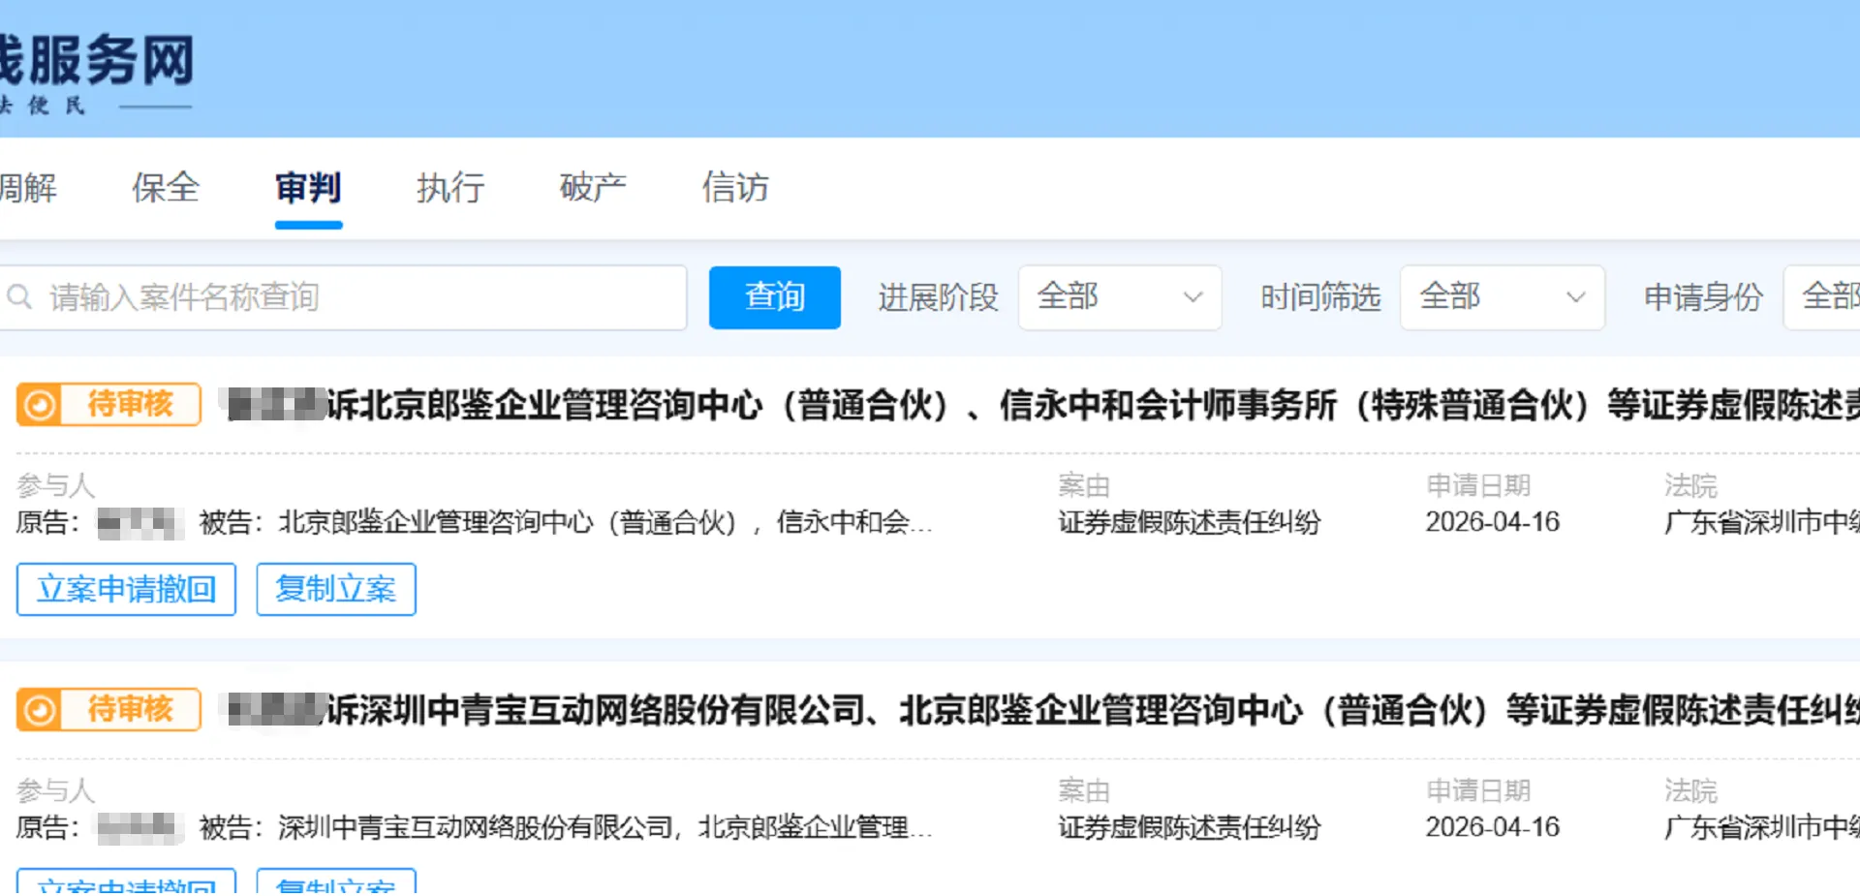Open the 破产 tab
This screenshot has height=896, width=1860.
[593, 188]
